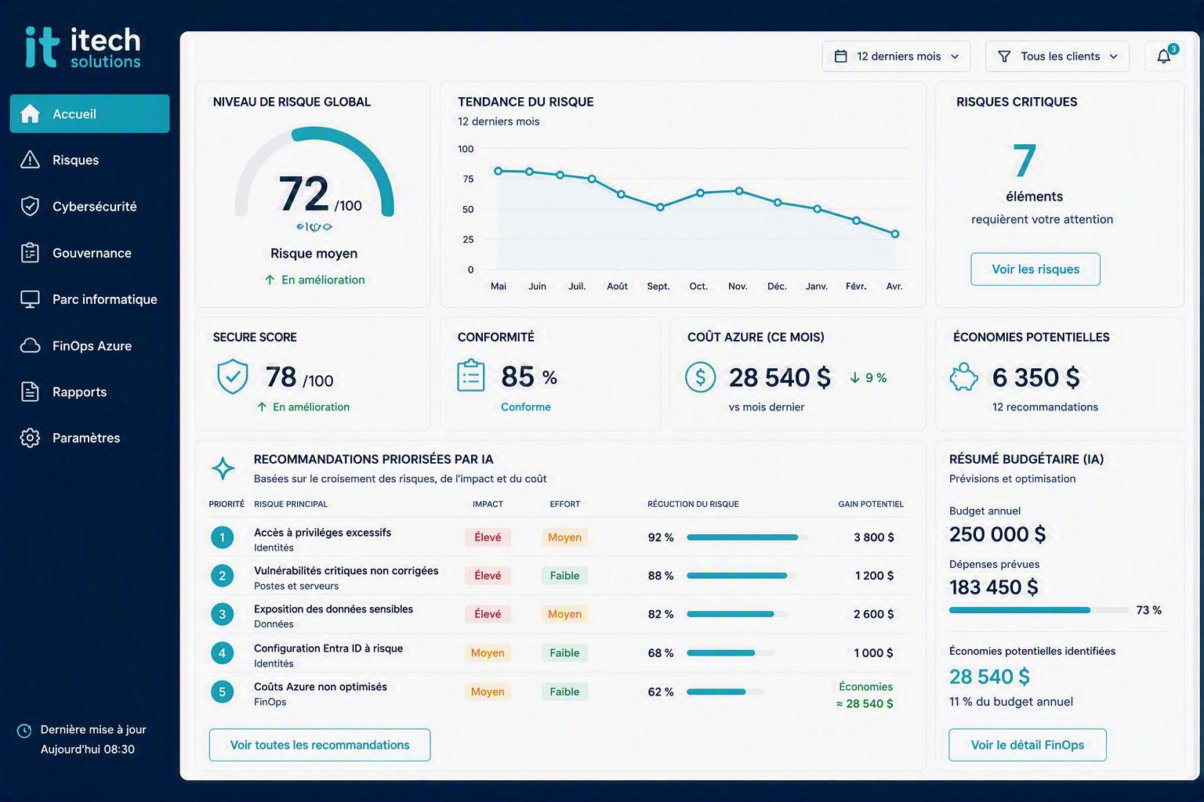The height and width of the screenshot is (802, 1204).
Task: Click Configuration Entra ID à risque
Action: pyautogui.click(x=328, y=648)
